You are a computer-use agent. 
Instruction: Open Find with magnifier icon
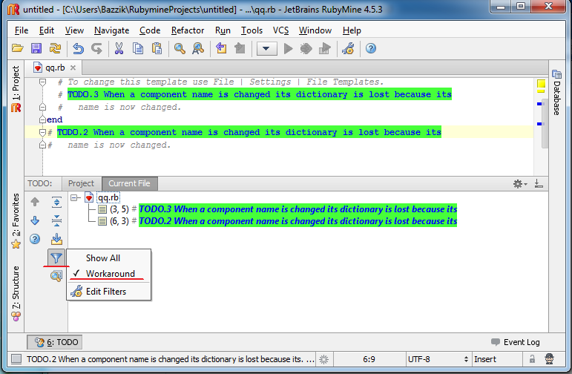pos(180,48)
